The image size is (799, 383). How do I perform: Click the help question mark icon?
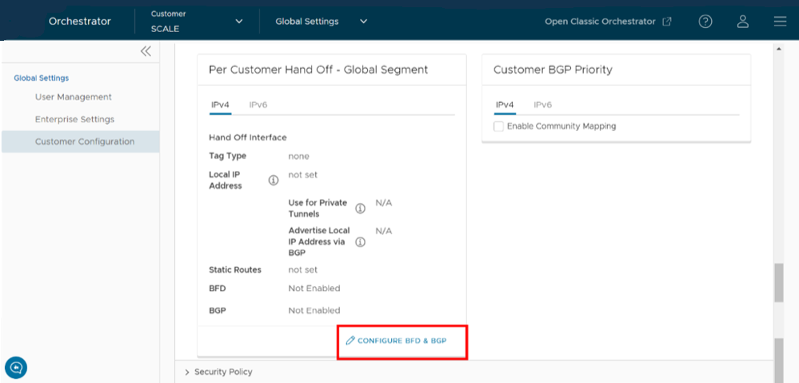point(705,22)
